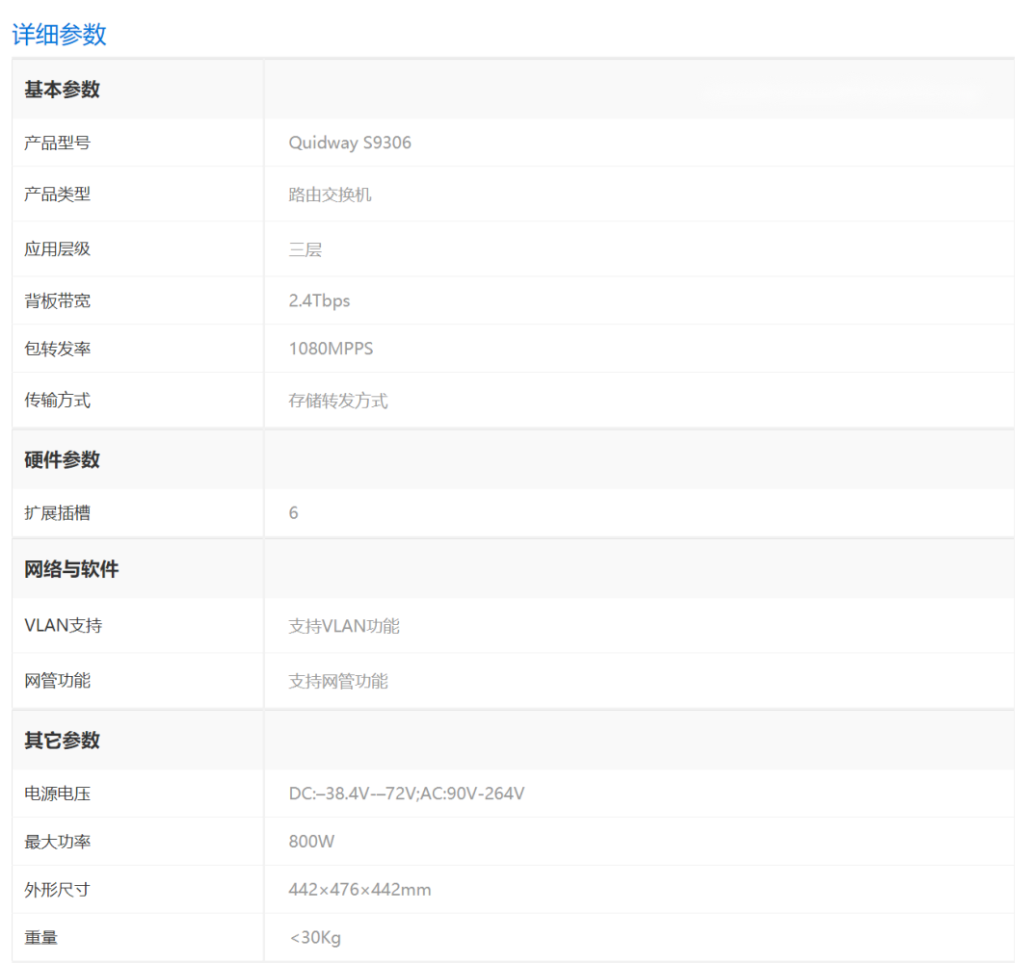Click the 网管功能 row label
This screenshot has height=963, width=1036.
(x=57, y=681)
